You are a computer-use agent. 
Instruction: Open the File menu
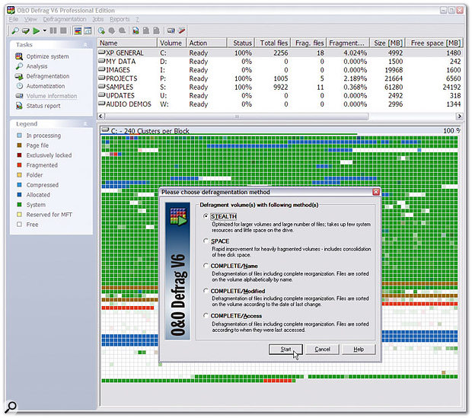(x=13, y=19)
